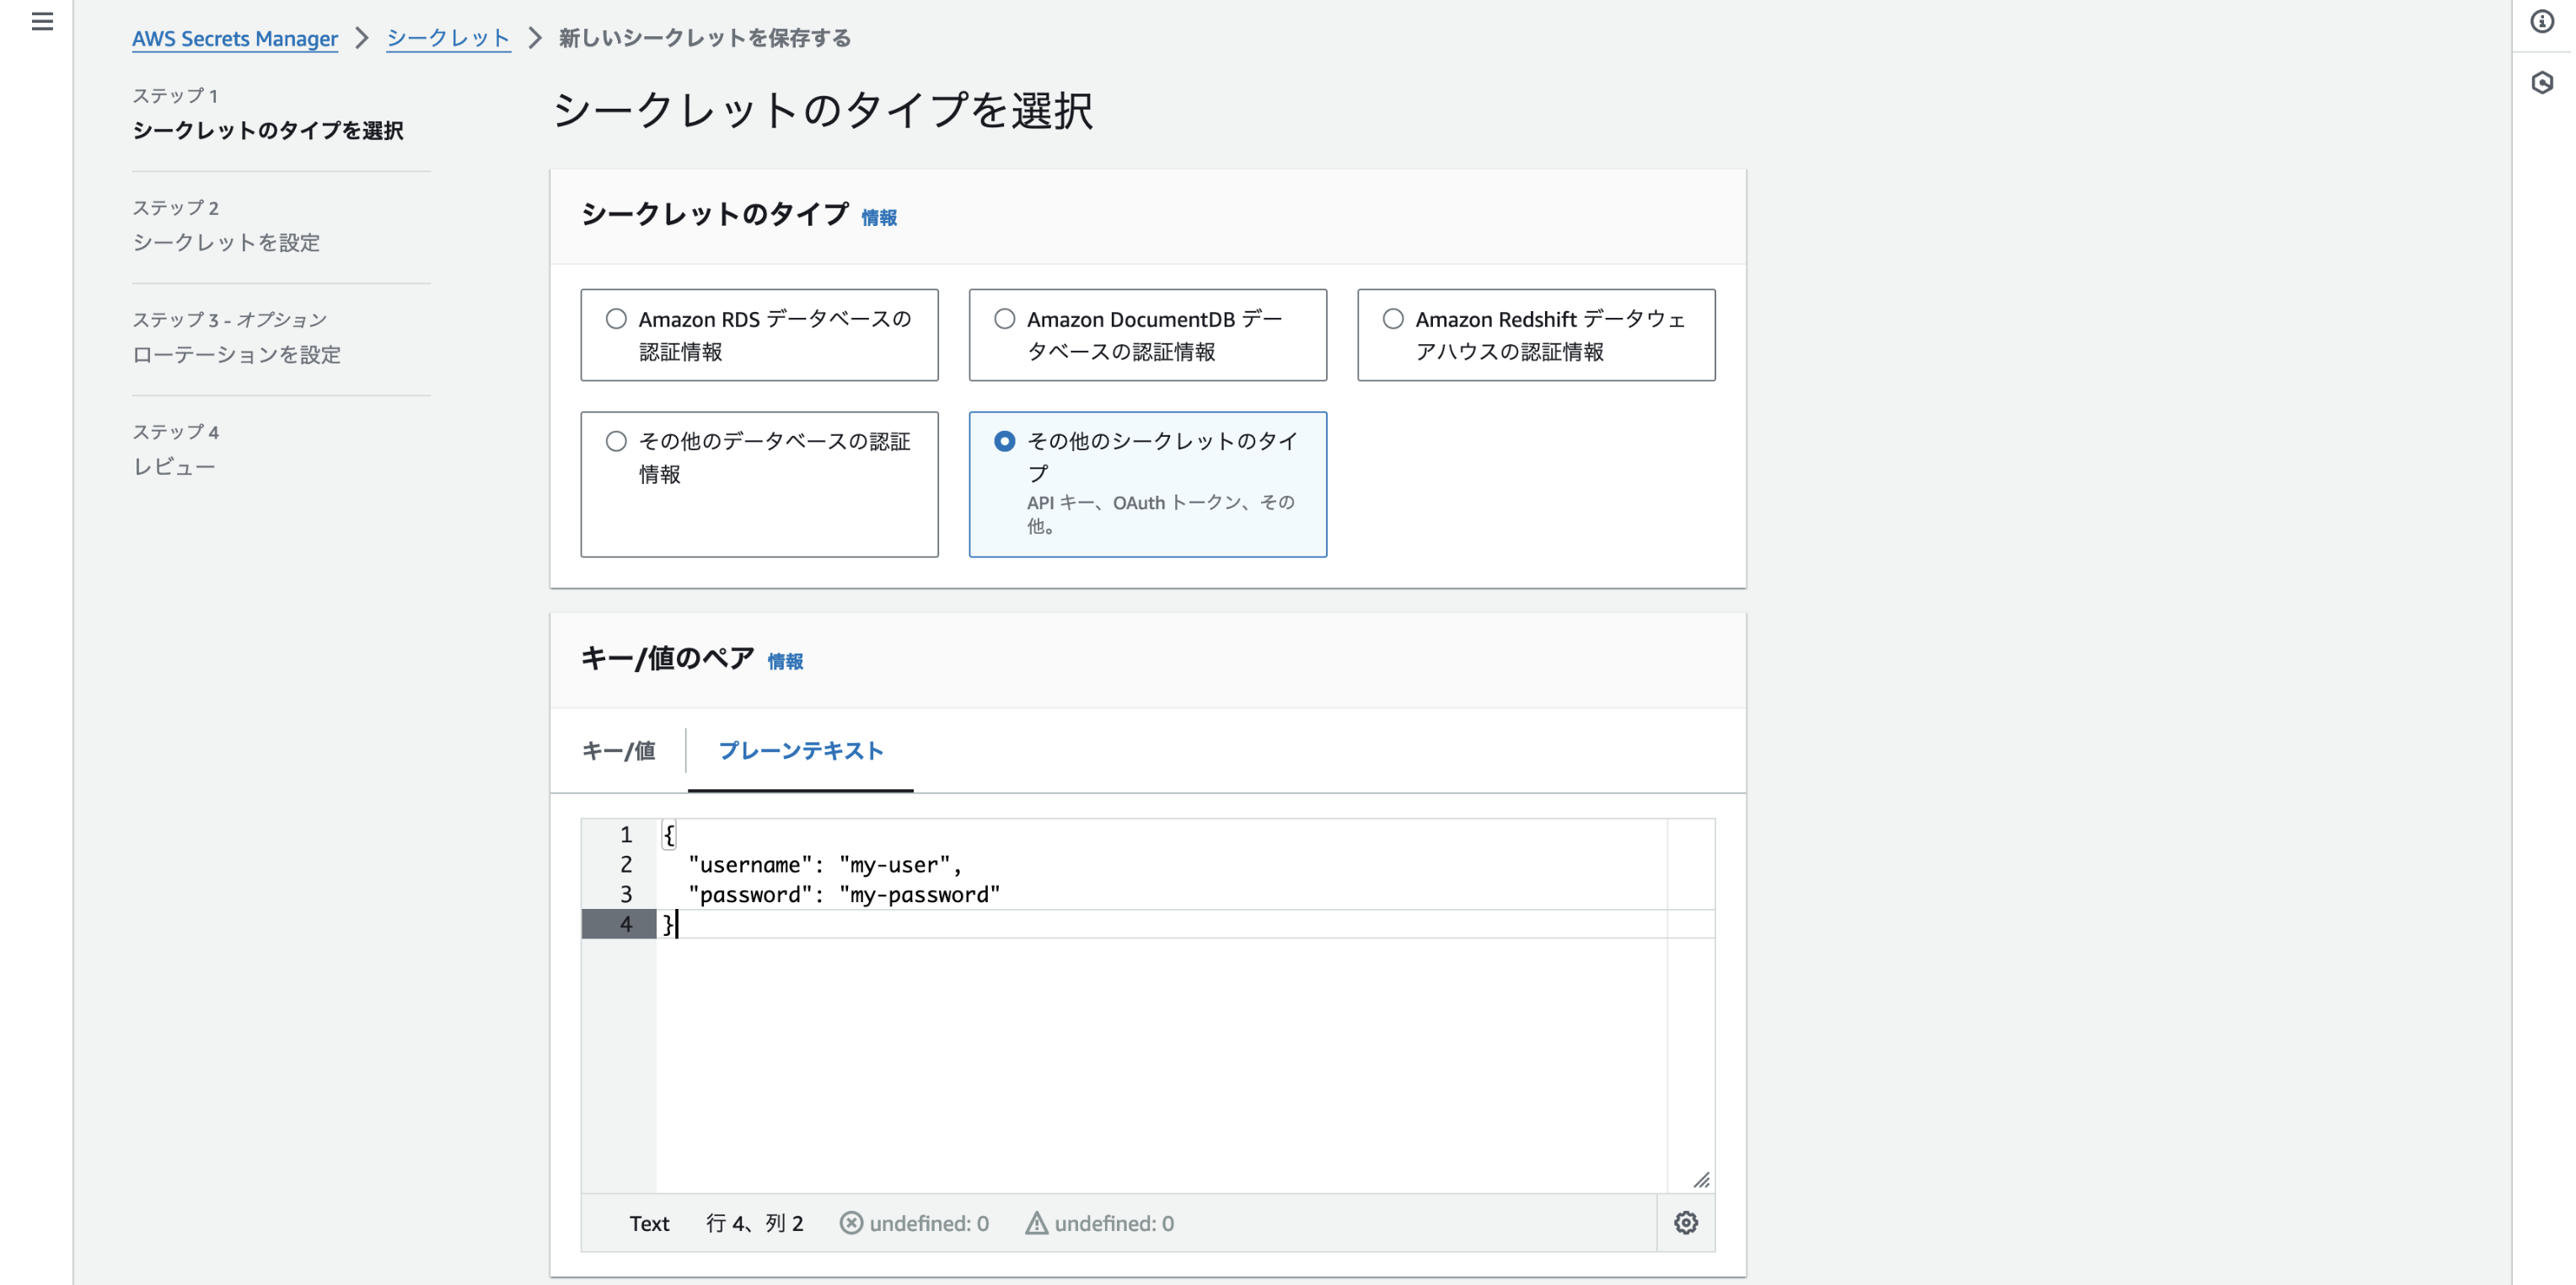Open the code editor settings gear
Screen dimensions: 2576x1285
click(x=1685, y=1222)
